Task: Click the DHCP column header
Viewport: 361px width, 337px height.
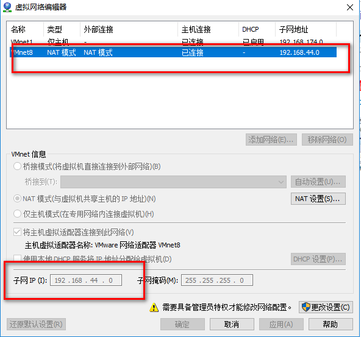Action: click(257, 29)
